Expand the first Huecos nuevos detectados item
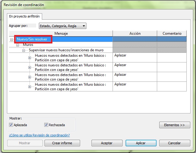This screenshot has width=196, height=153. (30, 58)
